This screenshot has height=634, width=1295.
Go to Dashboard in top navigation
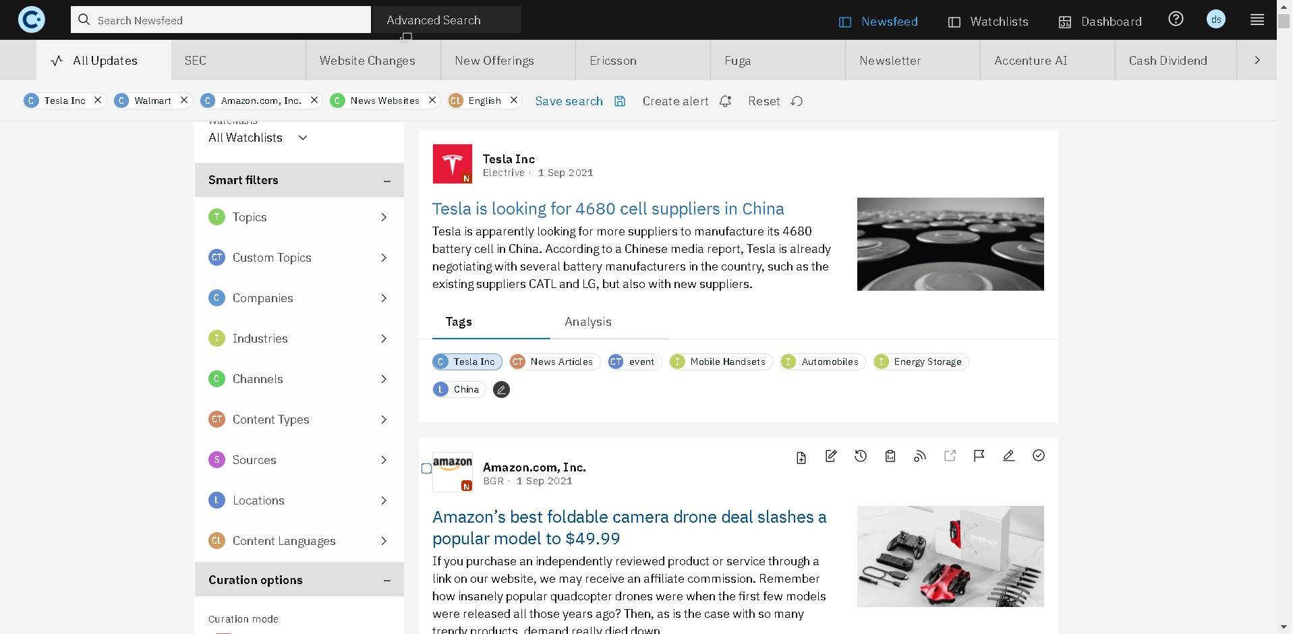point(1100,22)
